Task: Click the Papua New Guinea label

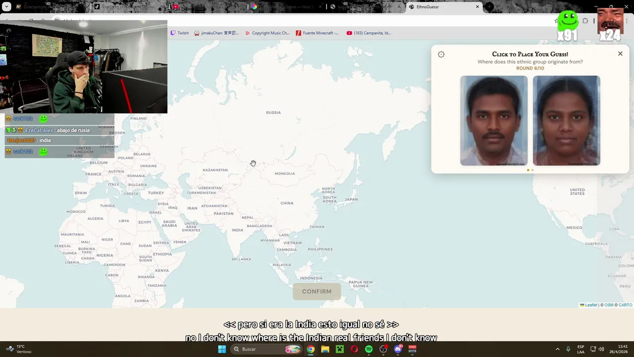Action: [361, 284]
